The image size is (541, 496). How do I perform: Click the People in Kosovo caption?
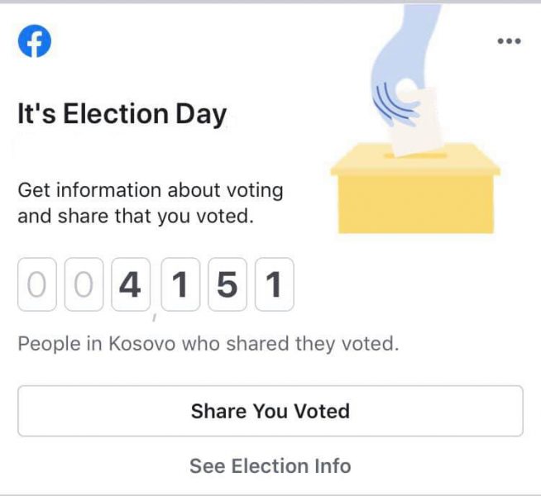(x=208, y=344)
